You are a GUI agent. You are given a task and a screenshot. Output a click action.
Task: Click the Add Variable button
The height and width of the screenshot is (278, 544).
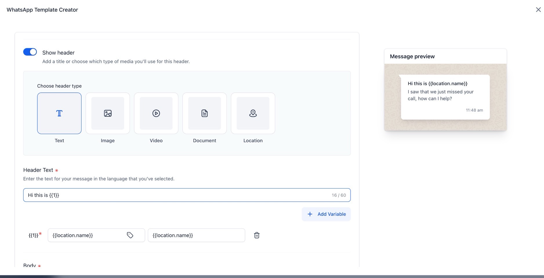pos(326,214)
